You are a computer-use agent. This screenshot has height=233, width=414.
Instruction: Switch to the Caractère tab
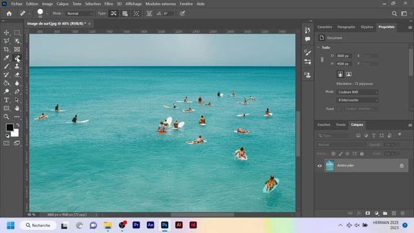click(325, 27)
